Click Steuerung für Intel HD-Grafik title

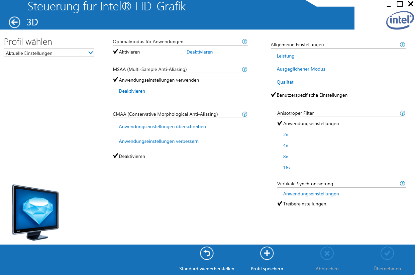pos(107,6)
